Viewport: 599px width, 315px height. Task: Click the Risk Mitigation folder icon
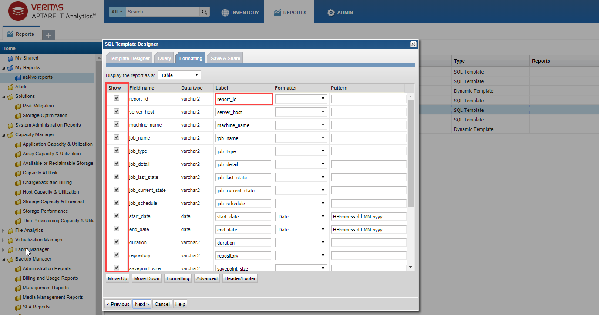click(18, 106)
